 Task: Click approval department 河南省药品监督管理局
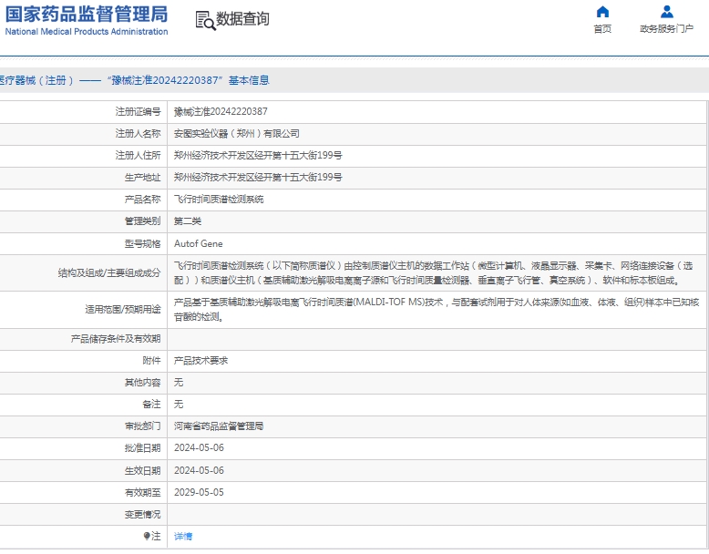pyautogui.click(x=219, y=426)
